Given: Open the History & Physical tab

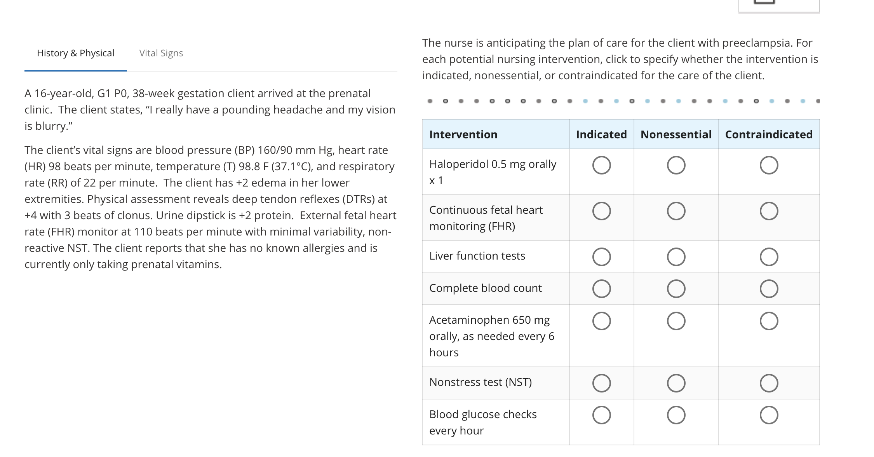Looking at the screenshot, I should (75, 53).
